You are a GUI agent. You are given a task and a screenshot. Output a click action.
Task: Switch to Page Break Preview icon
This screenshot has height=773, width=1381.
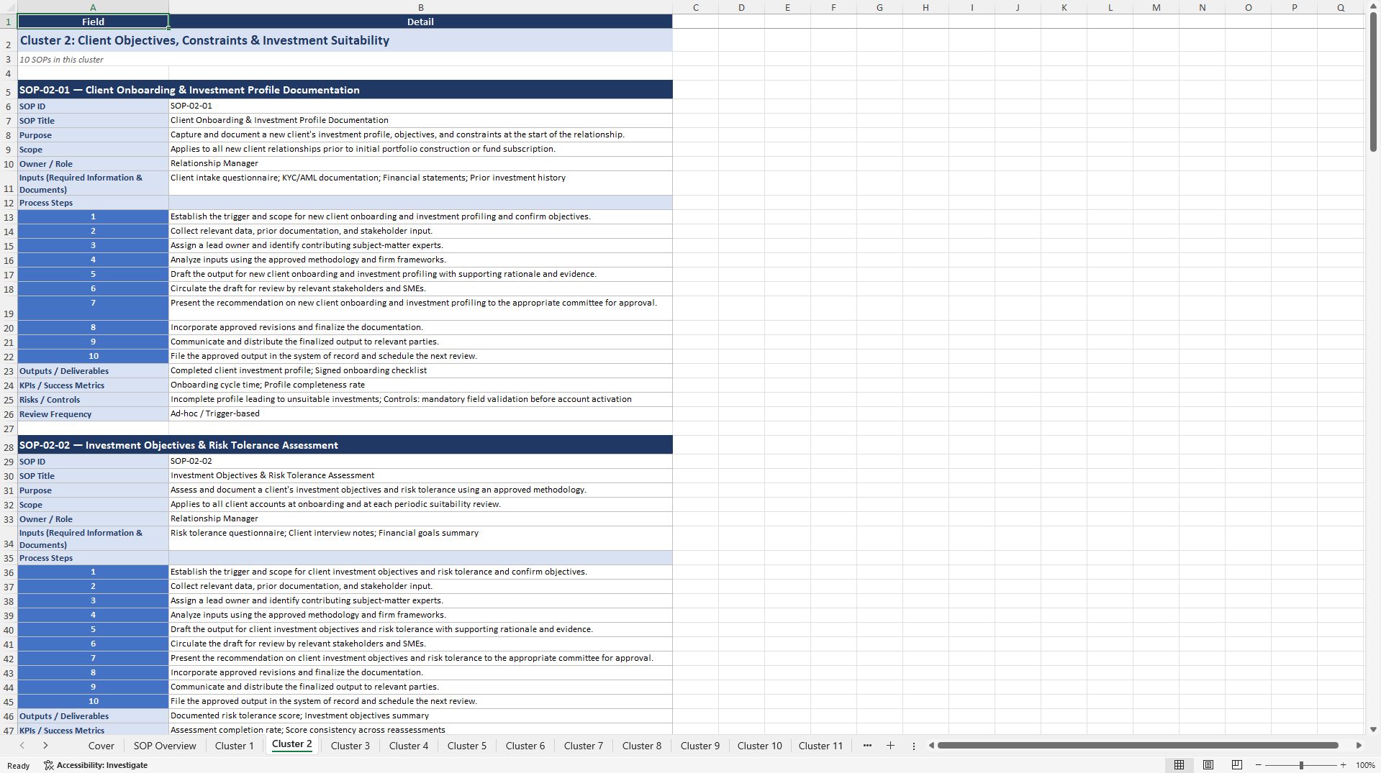1237,765
